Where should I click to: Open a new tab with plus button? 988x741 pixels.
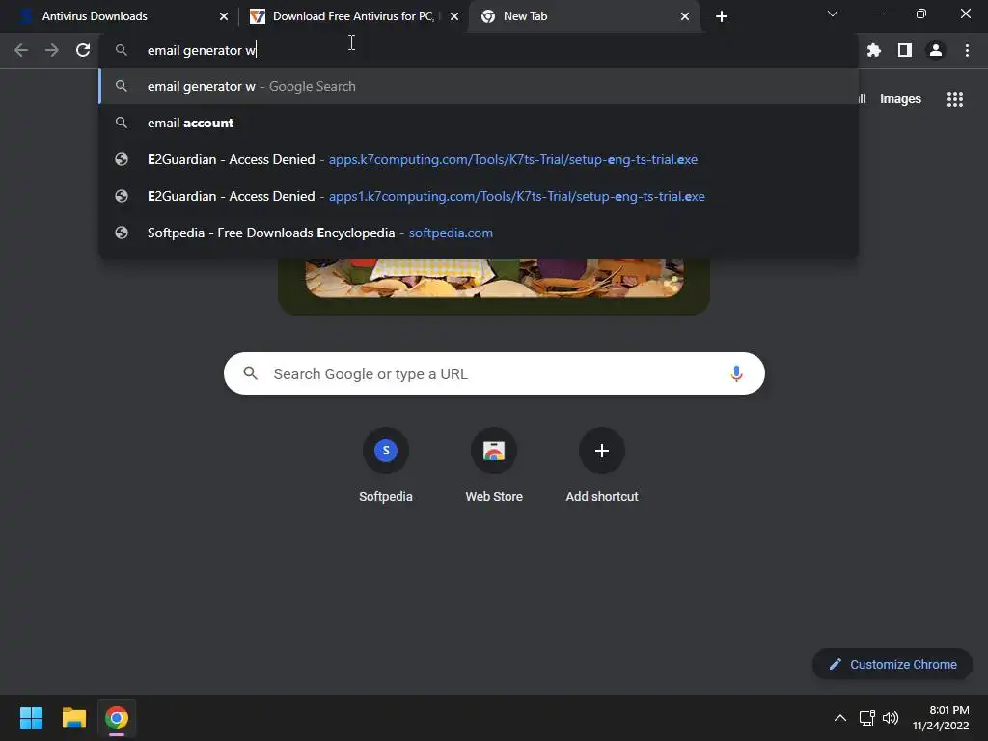(x=722, y=16)
